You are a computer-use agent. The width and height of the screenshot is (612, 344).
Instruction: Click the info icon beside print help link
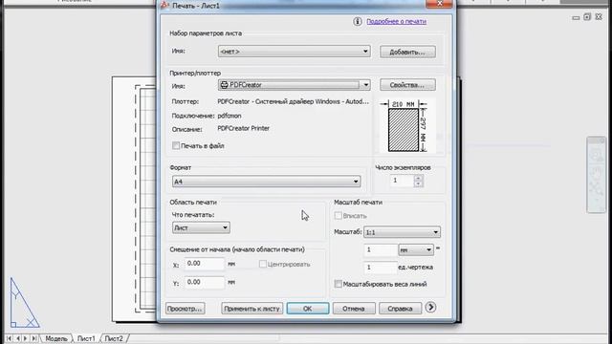[x=357, y=21]
